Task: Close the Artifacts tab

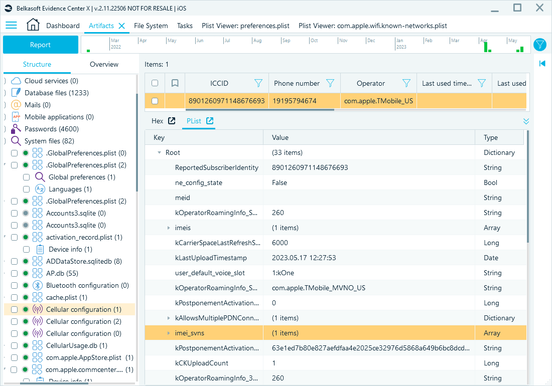Action: pyautogui.click(x=122, y=26)
